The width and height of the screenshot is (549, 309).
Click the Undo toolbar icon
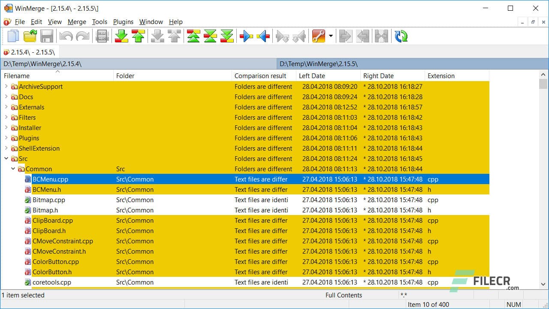(66, 36)
